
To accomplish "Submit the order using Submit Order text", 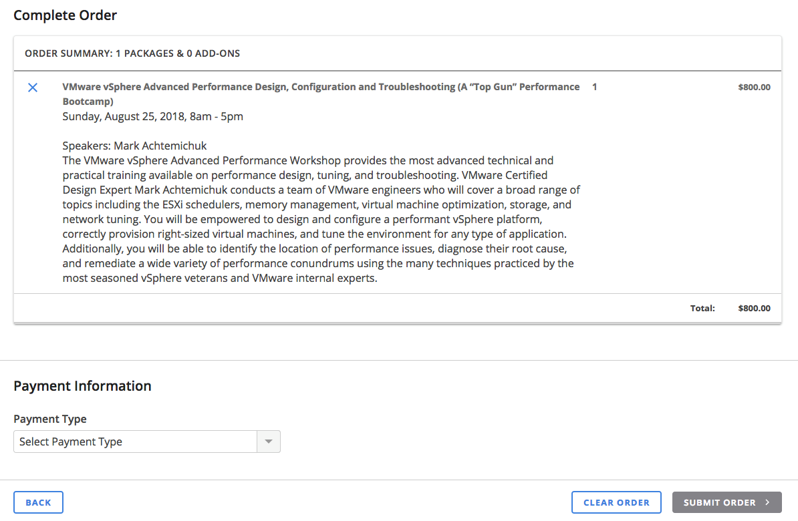I will point(719,503).
